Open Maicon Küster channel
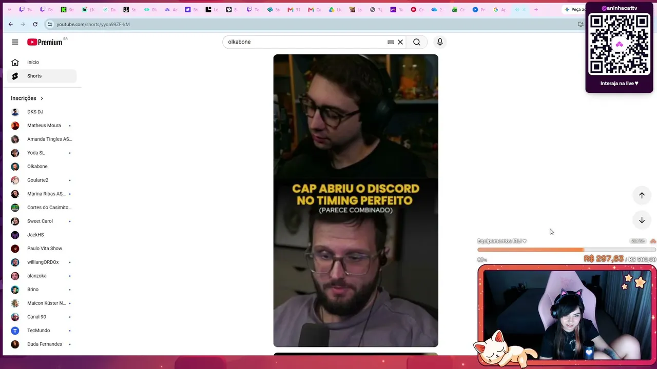This screenshot has height=369, width=657. 42,303
